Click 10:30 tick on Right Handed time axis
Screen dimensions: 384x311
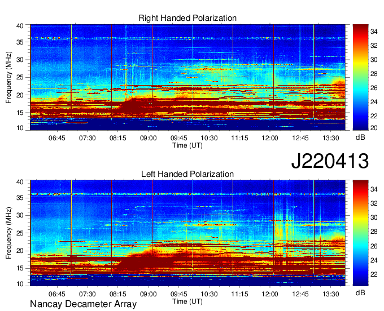coord(209,138)
